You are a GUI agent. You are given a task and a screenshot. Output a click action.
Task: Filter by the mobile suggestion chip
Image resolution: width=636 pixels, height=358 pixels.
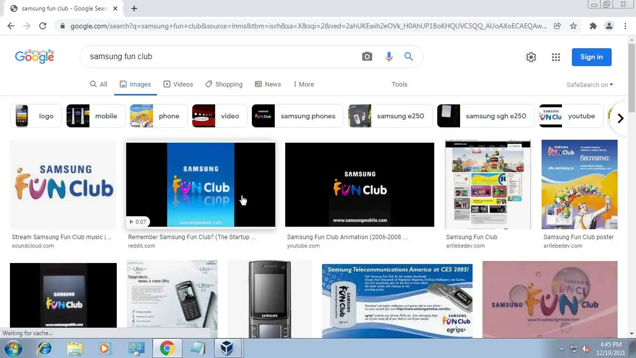(96, 116)
